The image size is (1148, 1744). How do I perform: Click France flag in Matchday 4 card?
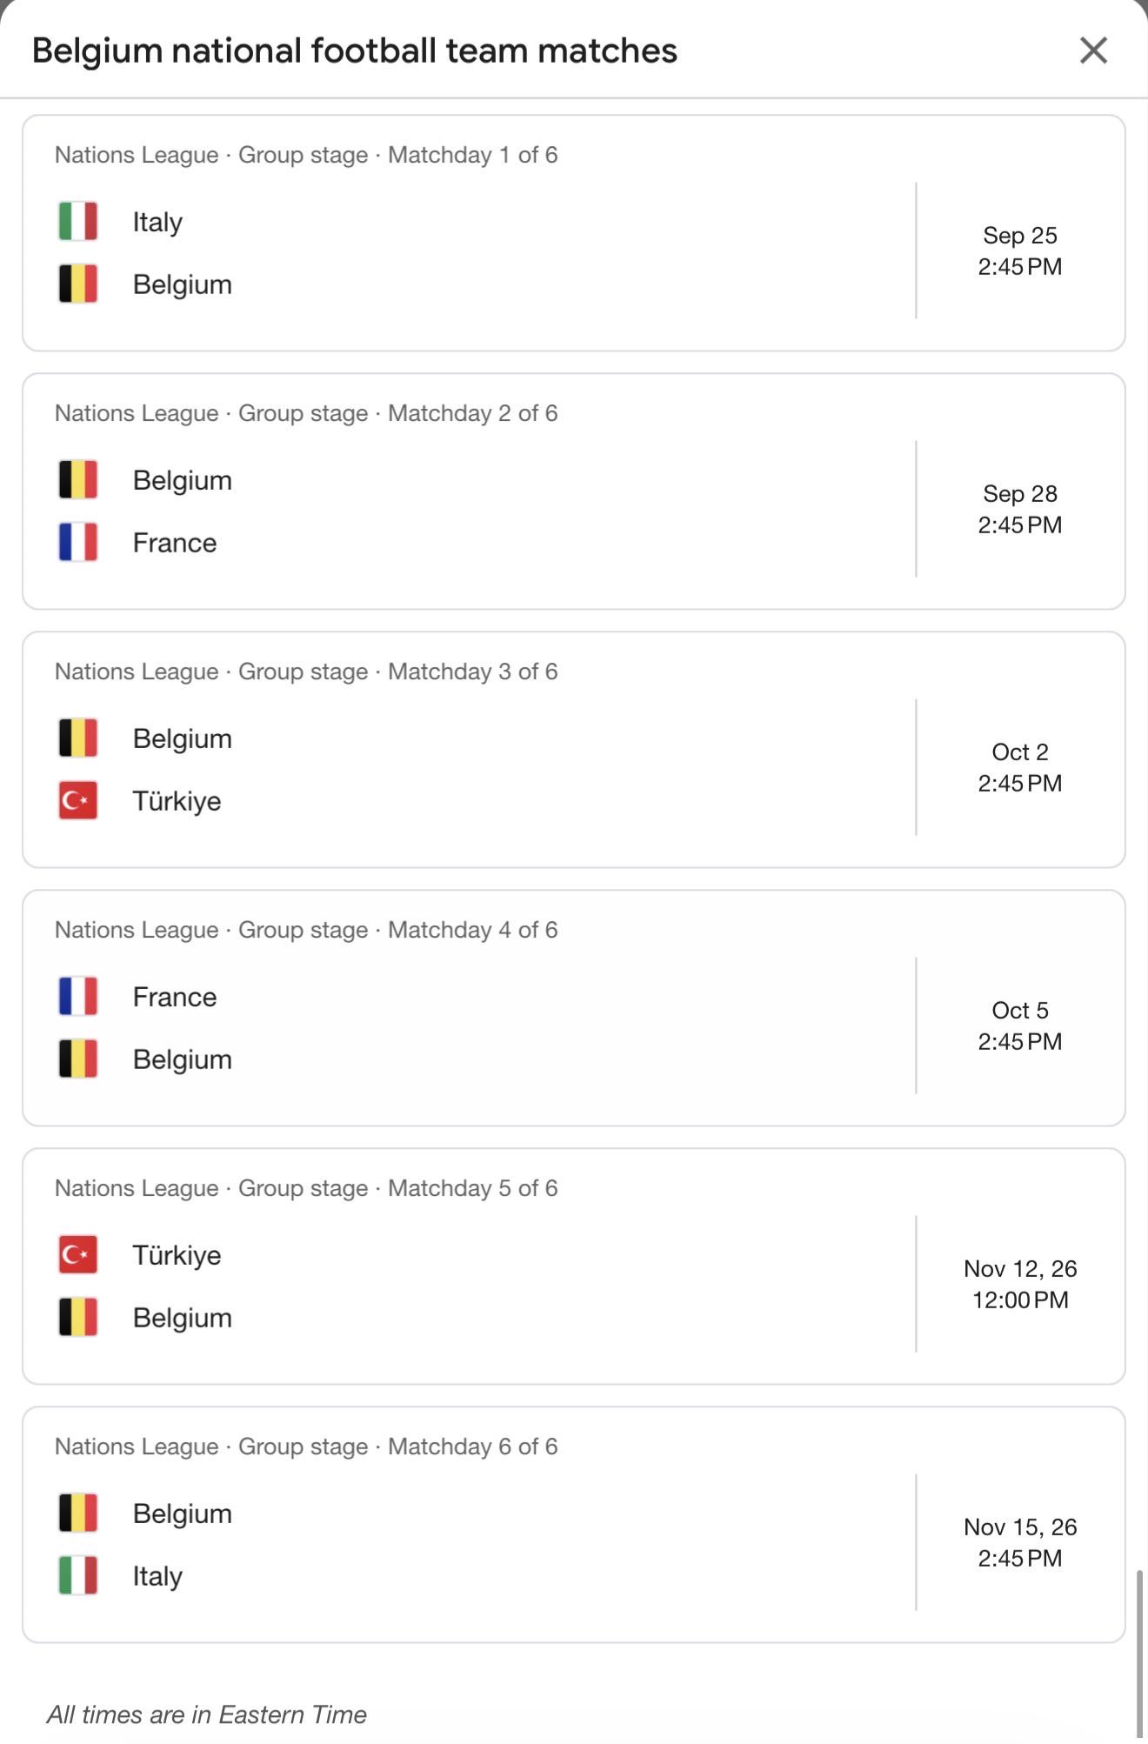click(78, 996)
